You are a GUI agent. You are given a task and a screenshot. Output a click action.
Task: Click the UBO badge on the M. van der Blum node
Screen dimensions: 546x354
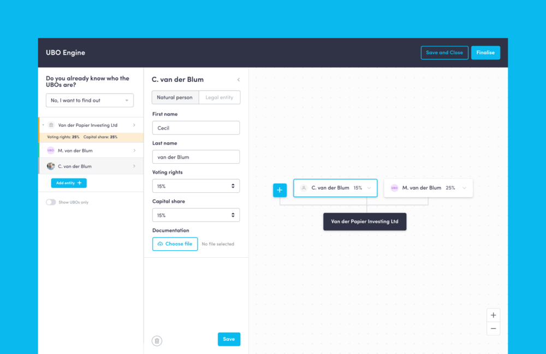[x=394, y=188]
